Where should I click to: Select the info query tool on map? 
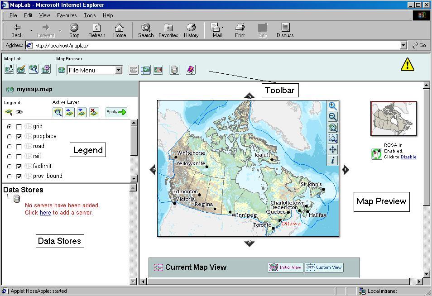pyautogui.click(x=332, y=160)
